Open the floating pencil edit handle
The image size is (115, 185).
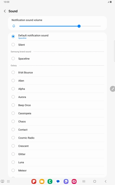112,89
